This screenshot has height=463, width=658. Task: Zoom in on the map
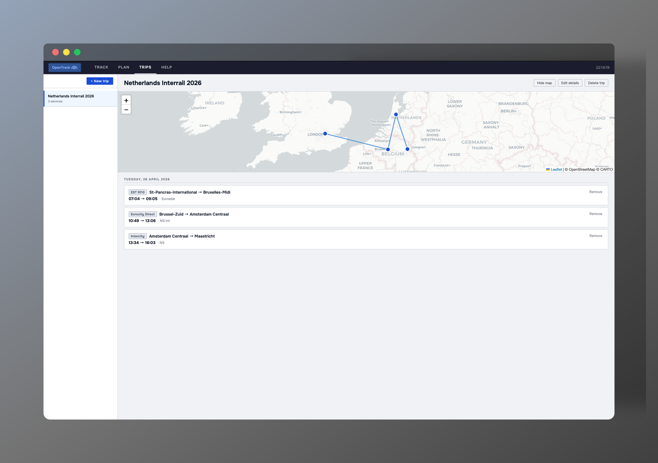126,100
